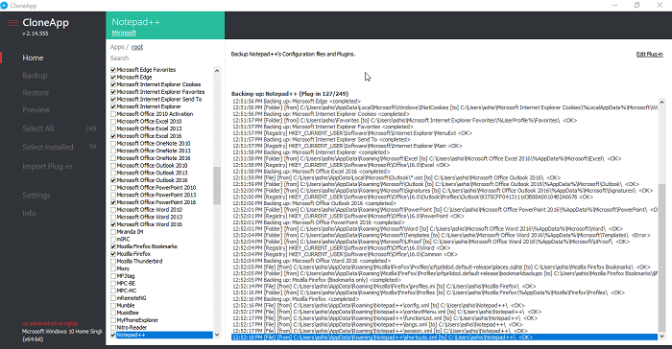This screenshot has height=349, width=672.
Task: Select the MPC-HC list entry
Action: 126,291
